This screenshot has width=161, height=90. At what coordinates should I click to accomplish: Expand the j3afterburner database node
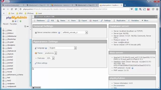pyautogui.click(x=3, y=36)
